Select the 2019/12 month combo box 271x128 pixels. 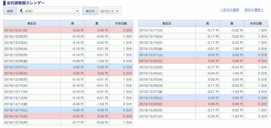click(x=109, y=11)
